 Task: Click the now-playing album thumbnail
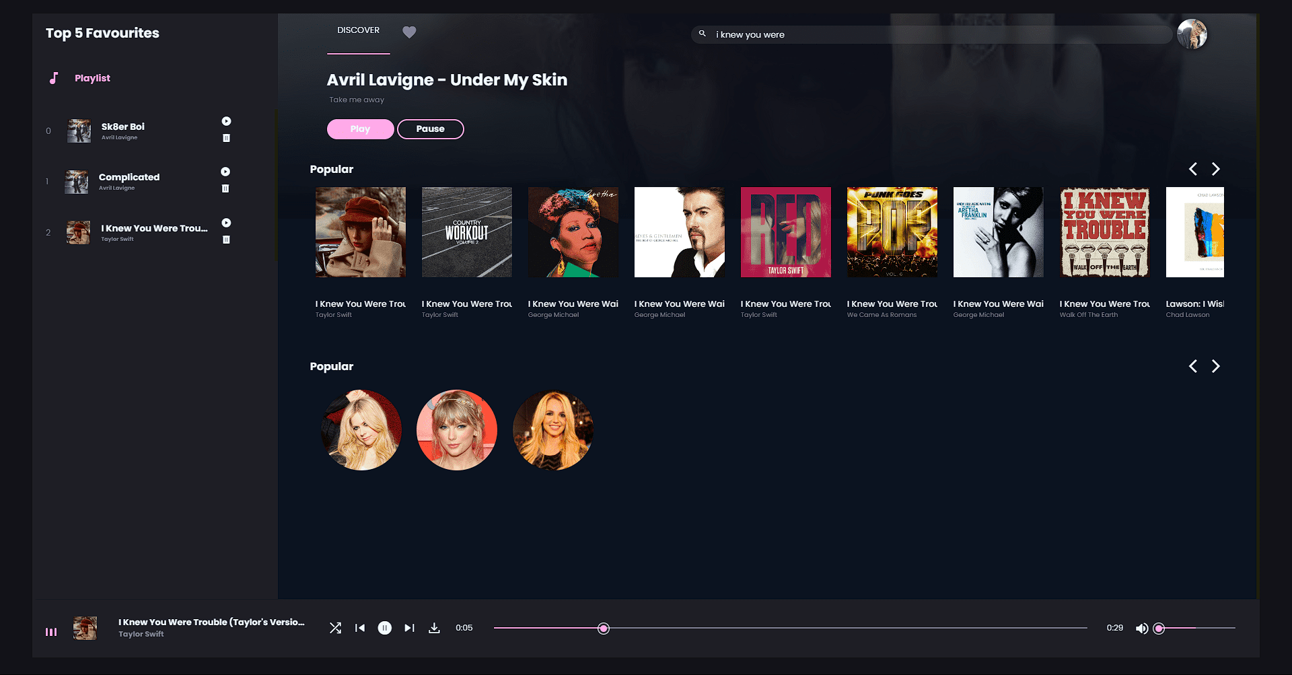[x=85, y=628]
